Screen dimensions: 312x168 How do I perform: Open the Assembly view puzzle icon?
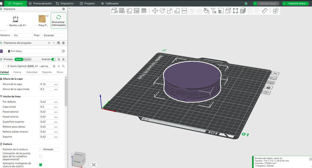275,11
